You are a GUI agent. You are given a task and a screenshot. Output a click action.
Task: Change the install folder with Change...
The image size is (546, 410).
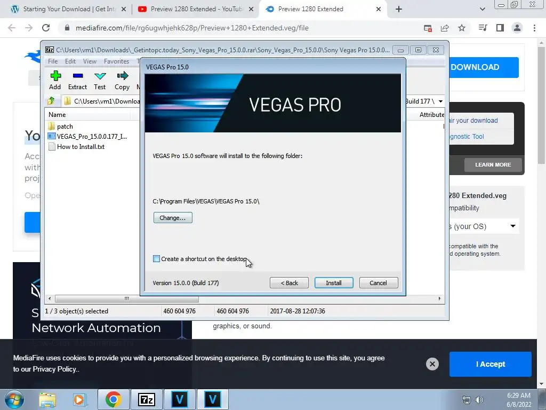173,218
